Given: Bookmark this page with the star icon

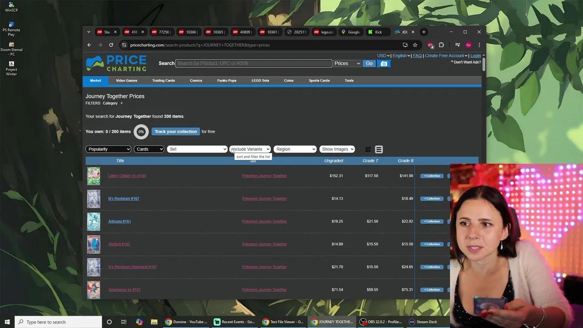Looking at the screenshot, I should pyautogui.click(x=415, y=45).
